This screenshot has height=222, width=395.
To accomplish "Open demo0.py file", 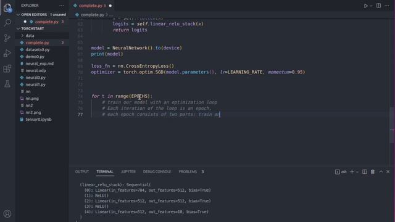I will [42, 57].
